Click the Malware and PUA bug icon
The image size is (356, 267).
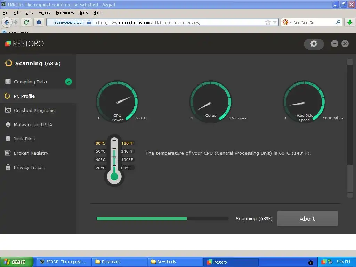pos(8,124)
